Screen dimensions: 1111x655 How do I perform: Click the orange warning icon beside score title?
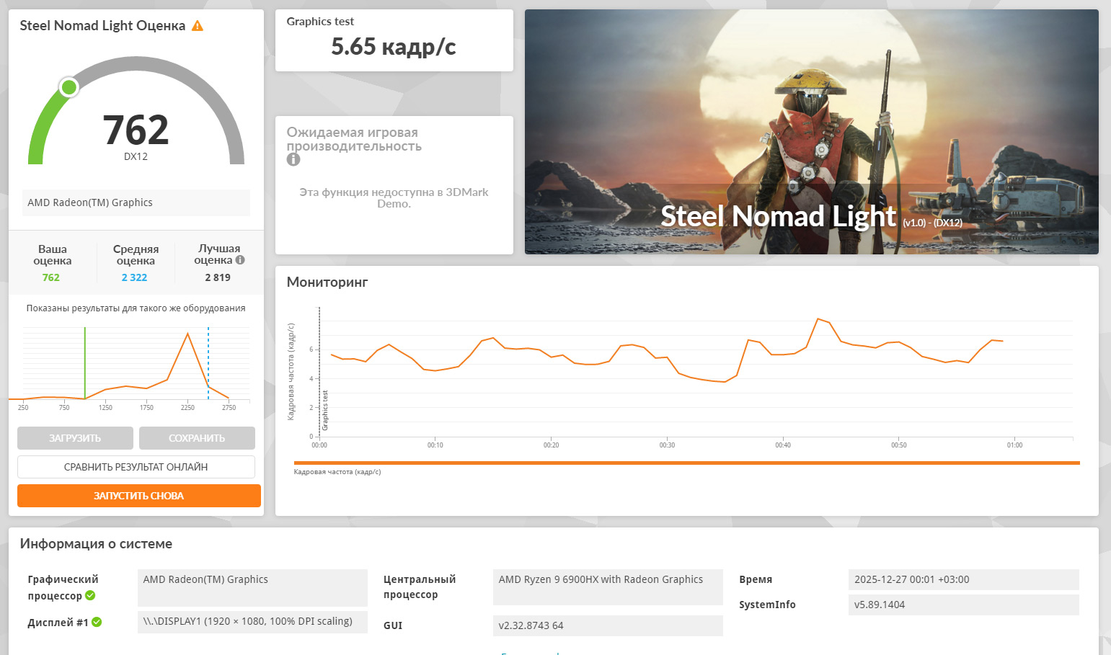[198, 26]
